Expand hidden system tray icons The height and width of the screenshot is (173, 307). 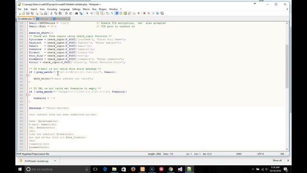[253, 169]
